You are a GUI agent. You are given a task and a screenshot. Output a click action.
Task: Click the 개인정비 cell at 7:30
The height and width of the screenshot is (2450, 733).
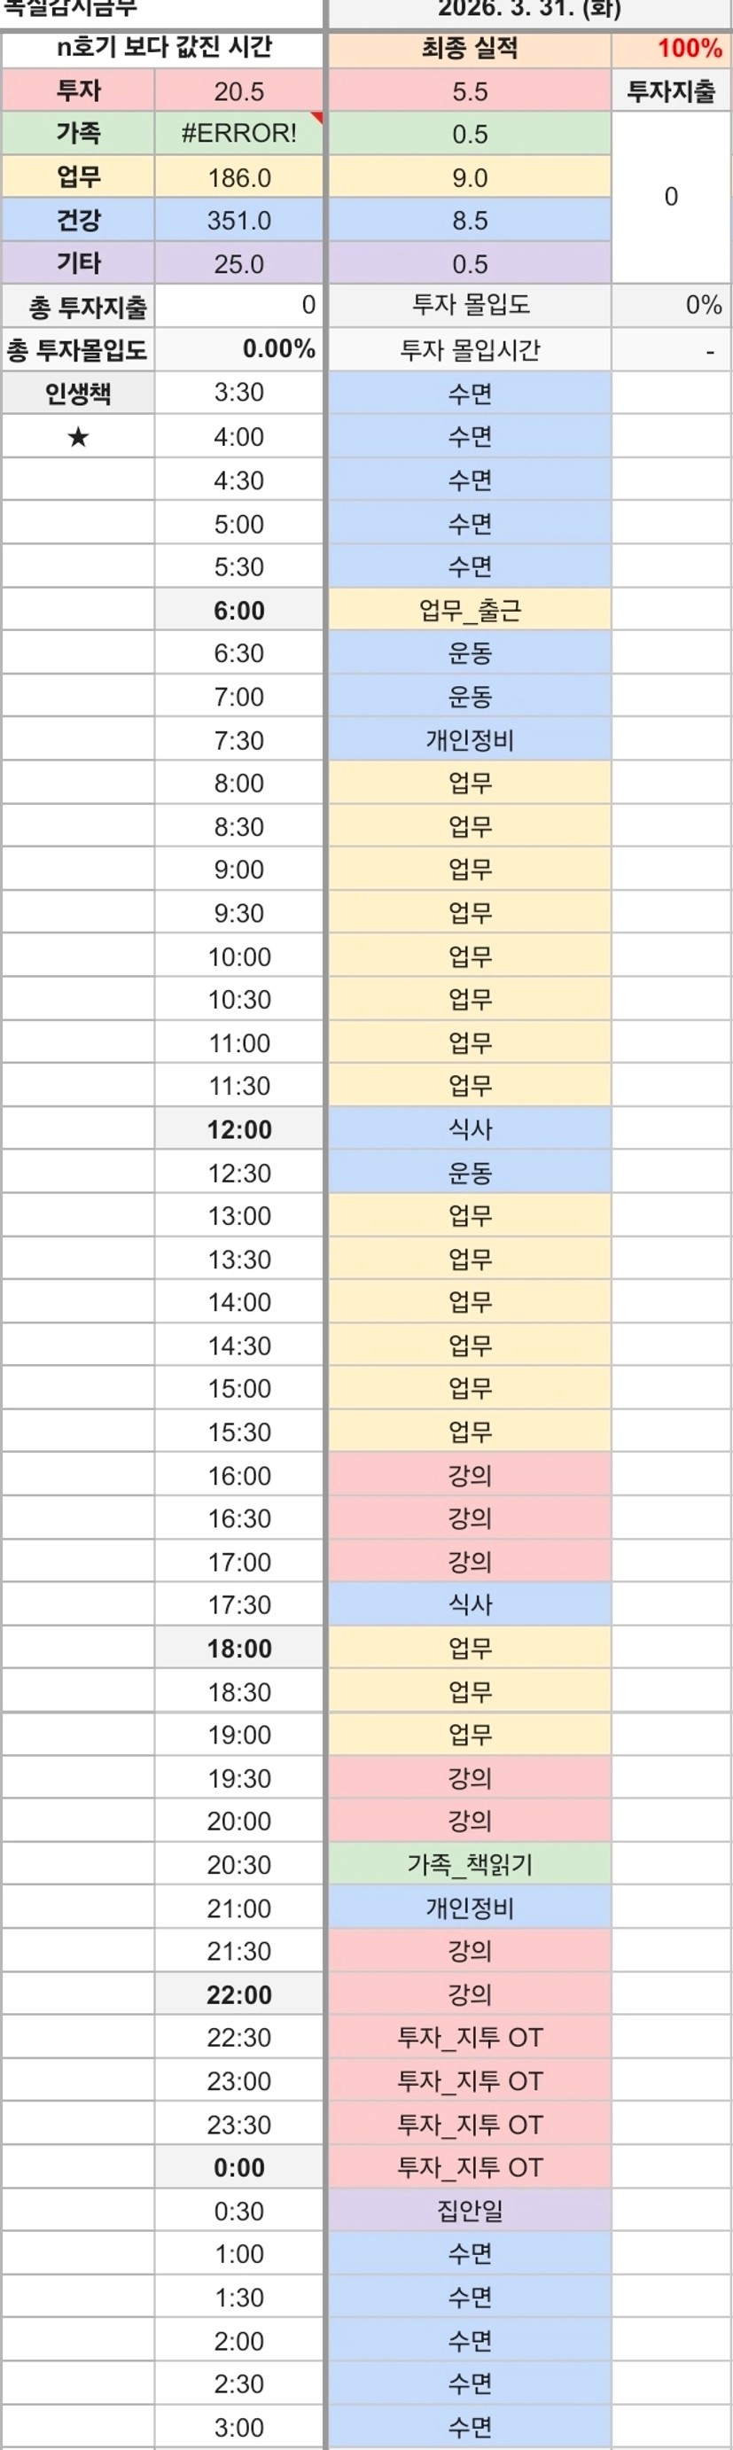(x=470, y=740)
